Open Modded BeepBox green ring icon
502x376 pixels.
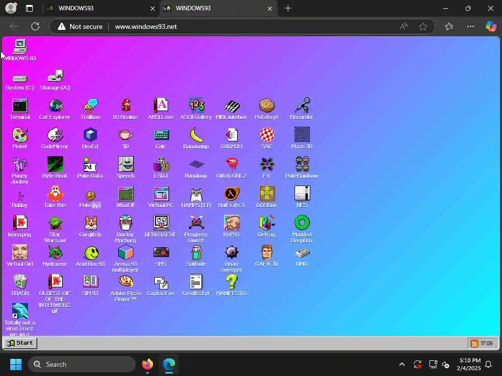click(301, 229)
